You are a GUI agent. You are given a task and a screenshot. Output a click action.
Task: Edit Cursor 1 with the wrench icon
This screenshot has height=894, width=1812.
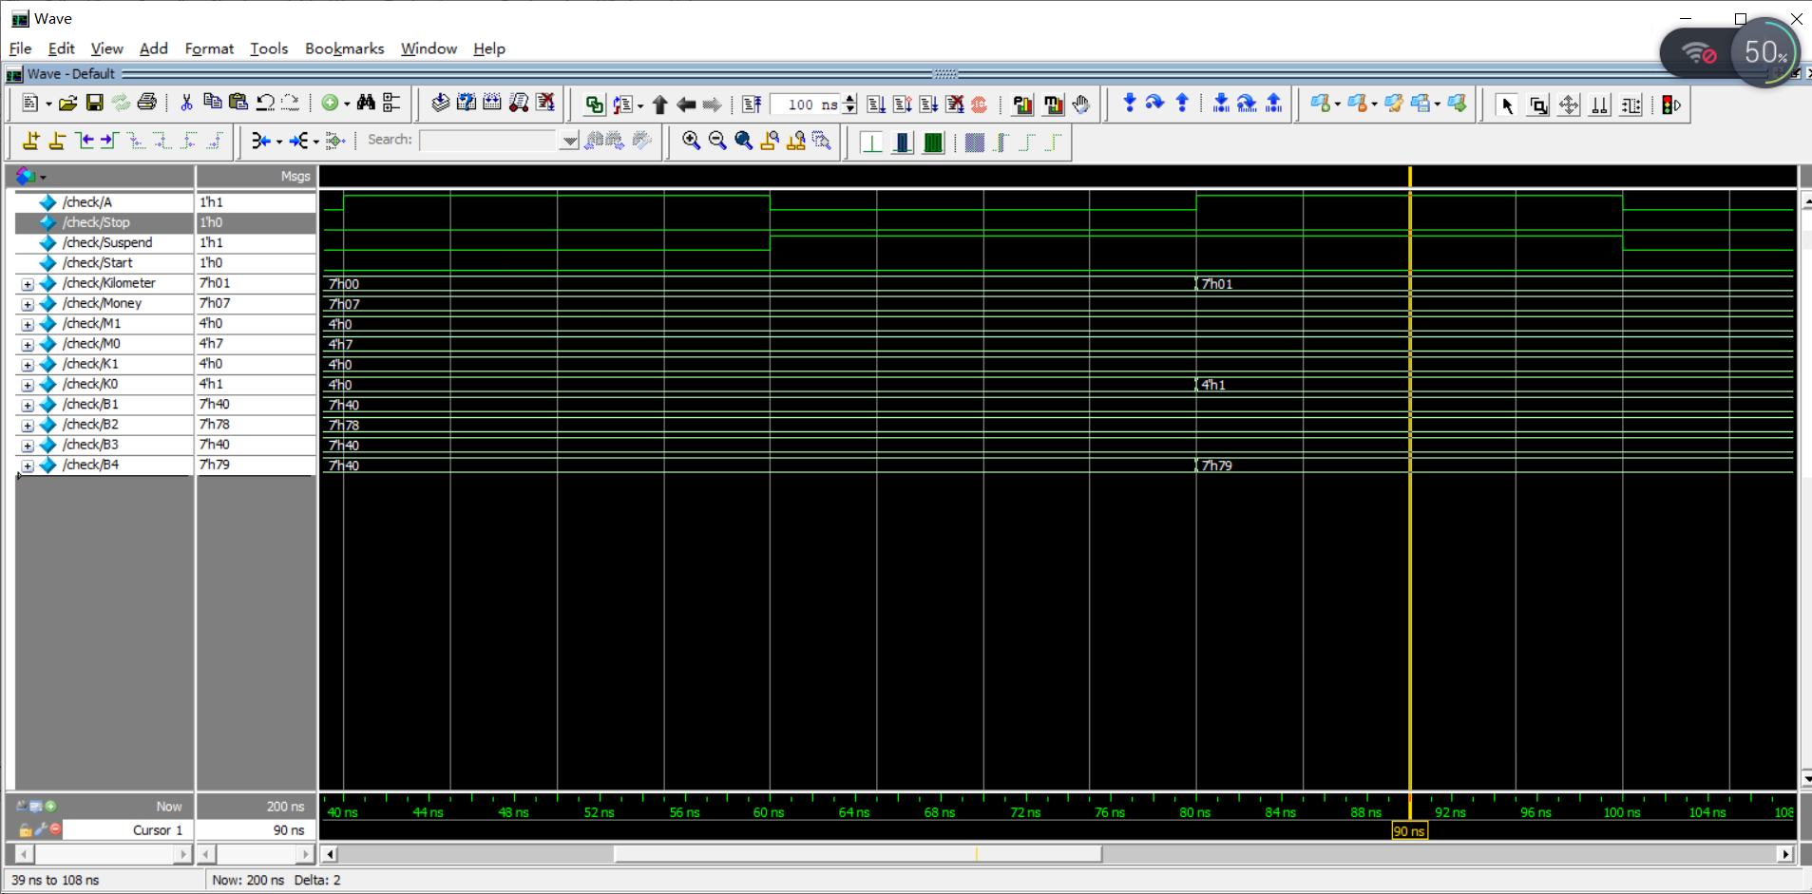point(40,829)
